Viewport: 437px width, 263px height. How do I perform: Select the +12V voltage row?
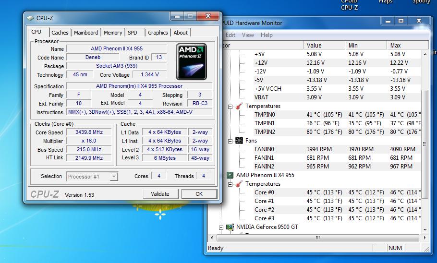coord(337,63)
